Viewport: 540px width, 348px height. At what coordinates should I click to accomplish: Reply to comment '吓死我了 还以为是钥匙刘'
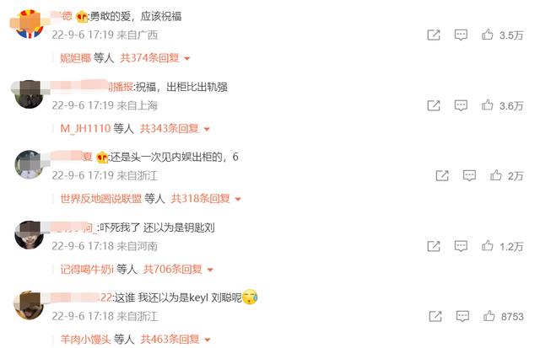[461, 246]
